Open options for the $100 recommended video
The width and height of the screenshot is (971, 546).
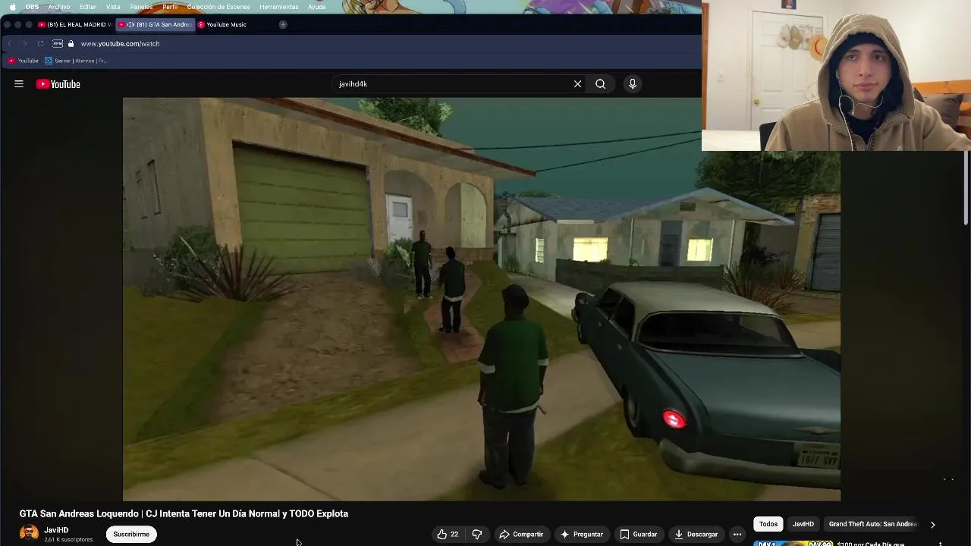coord(941,543)
